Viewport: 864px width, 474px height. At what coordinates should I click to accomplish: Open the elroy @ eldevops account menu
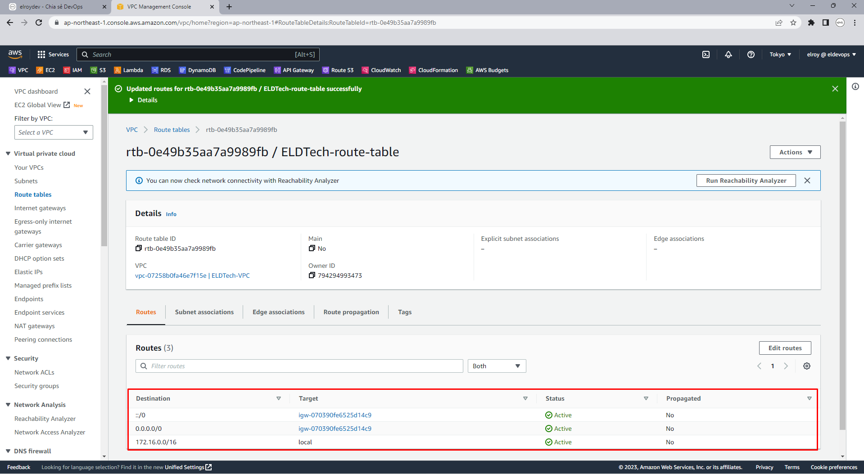pyautogui.click(x=831, y=54)
